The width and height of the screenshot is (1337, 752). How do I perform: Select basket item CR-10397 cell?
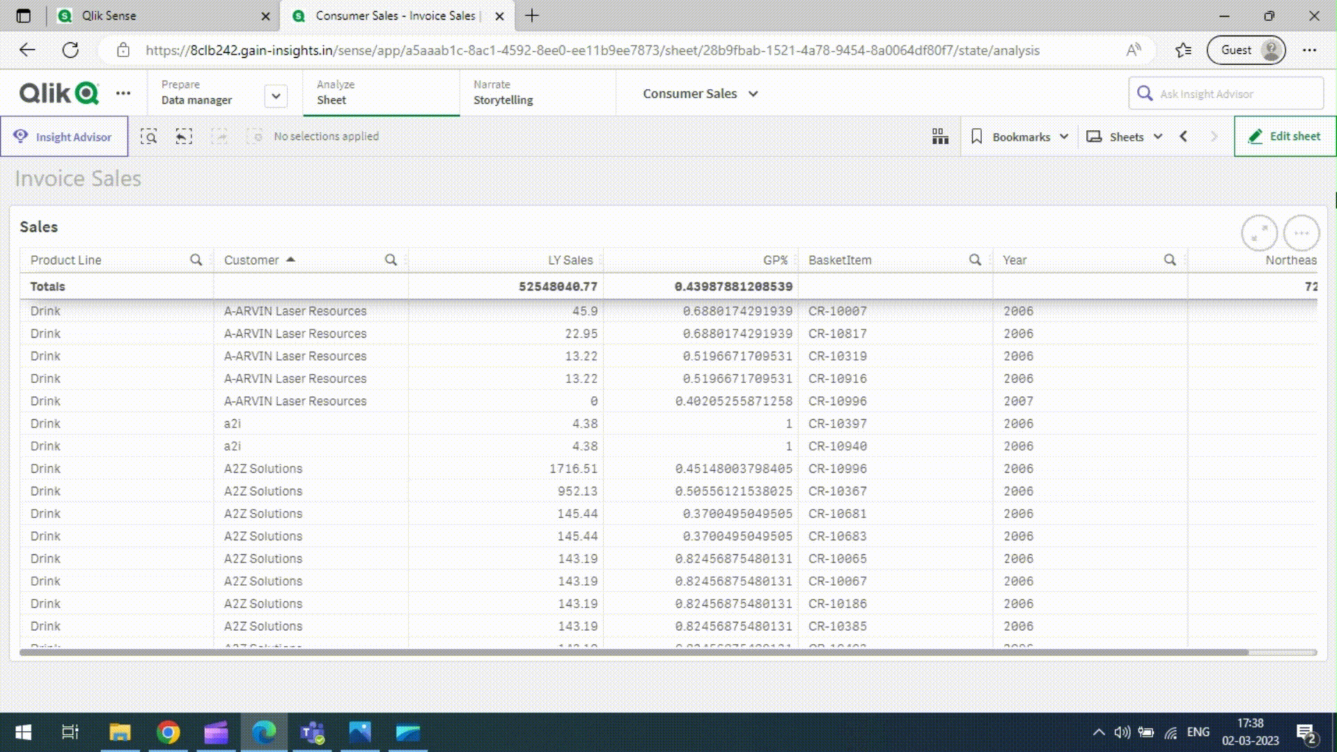[x=895, y=423]
